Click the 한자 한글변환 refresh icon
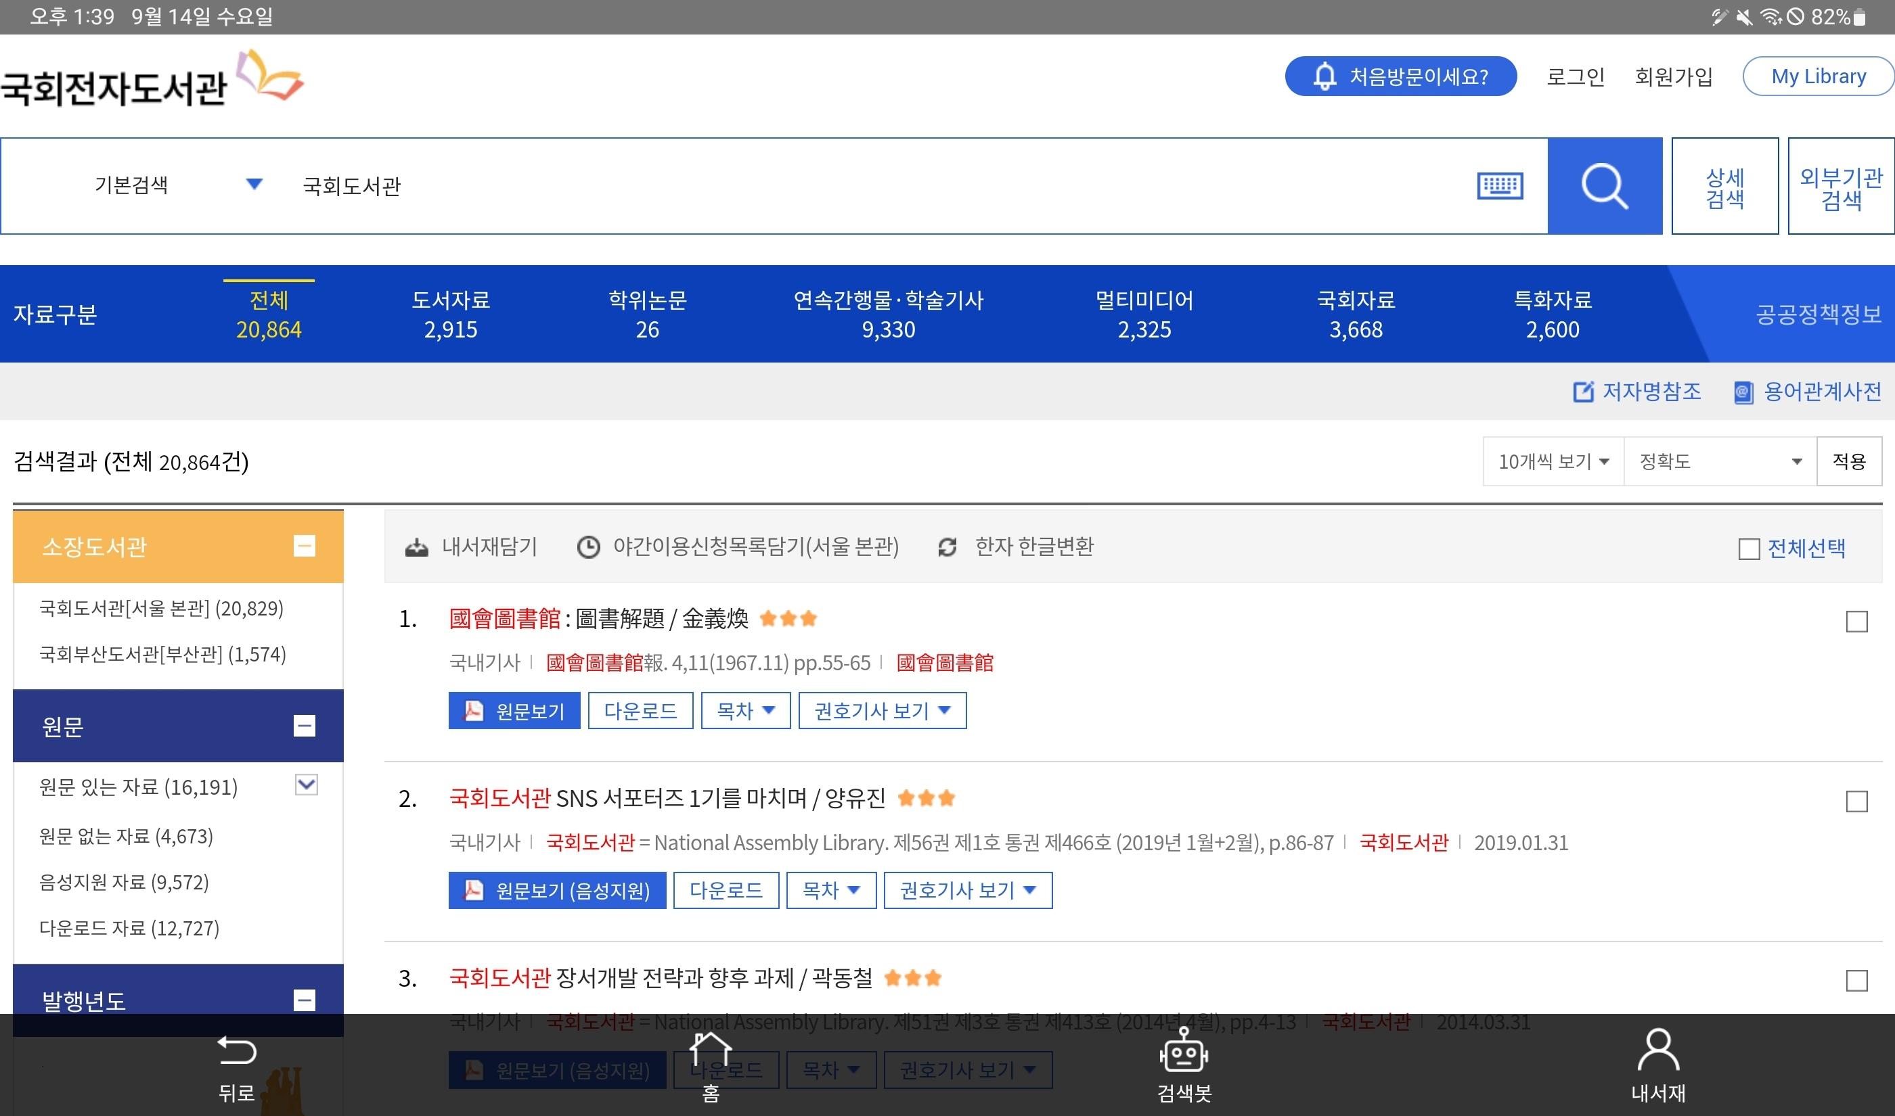 pos(947,547)
